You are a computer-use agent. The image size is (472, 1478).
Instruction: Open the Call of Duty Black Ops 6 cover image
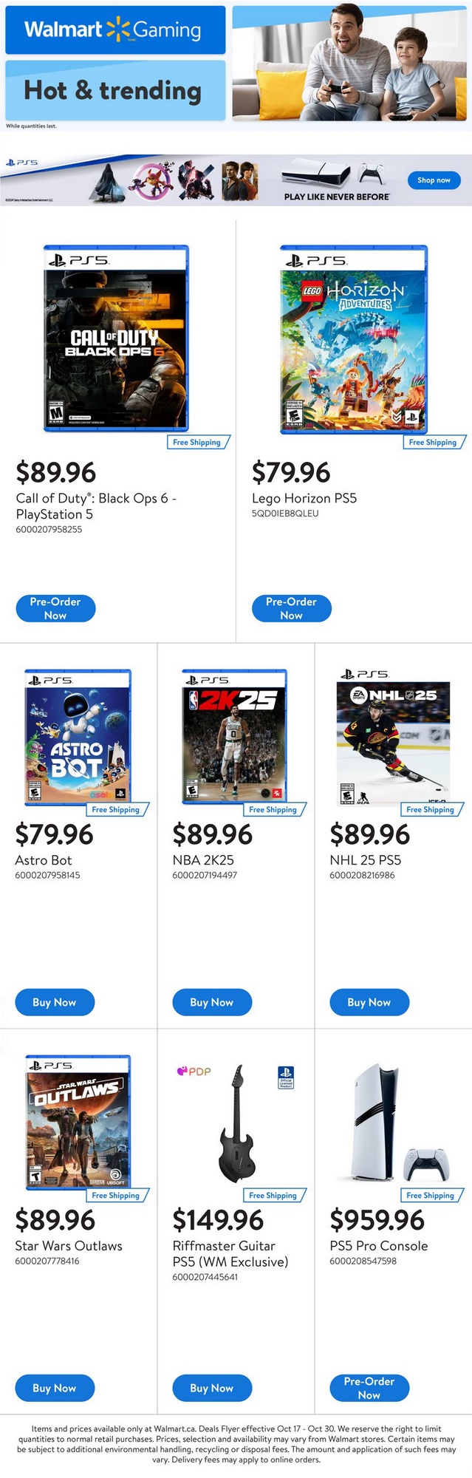[116, 338]
